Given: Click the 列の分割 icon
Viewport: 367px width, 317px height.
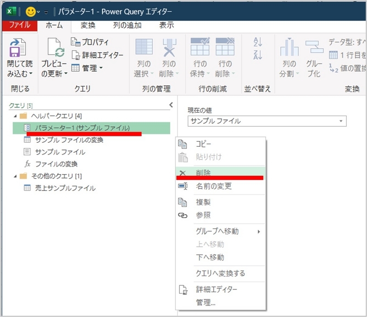Looking at the screenshot, I should point(289,47).
